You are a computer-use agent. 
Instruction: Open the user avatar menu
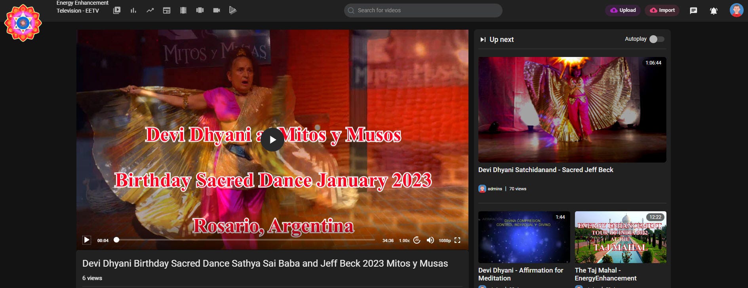click(x=737, y=10)
